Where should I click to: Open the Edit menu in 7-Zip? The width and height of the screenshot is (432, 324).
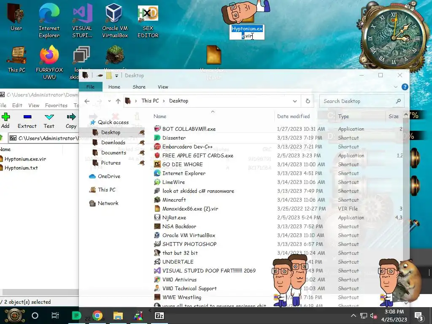pyautogui.click(x=17, y=105)
